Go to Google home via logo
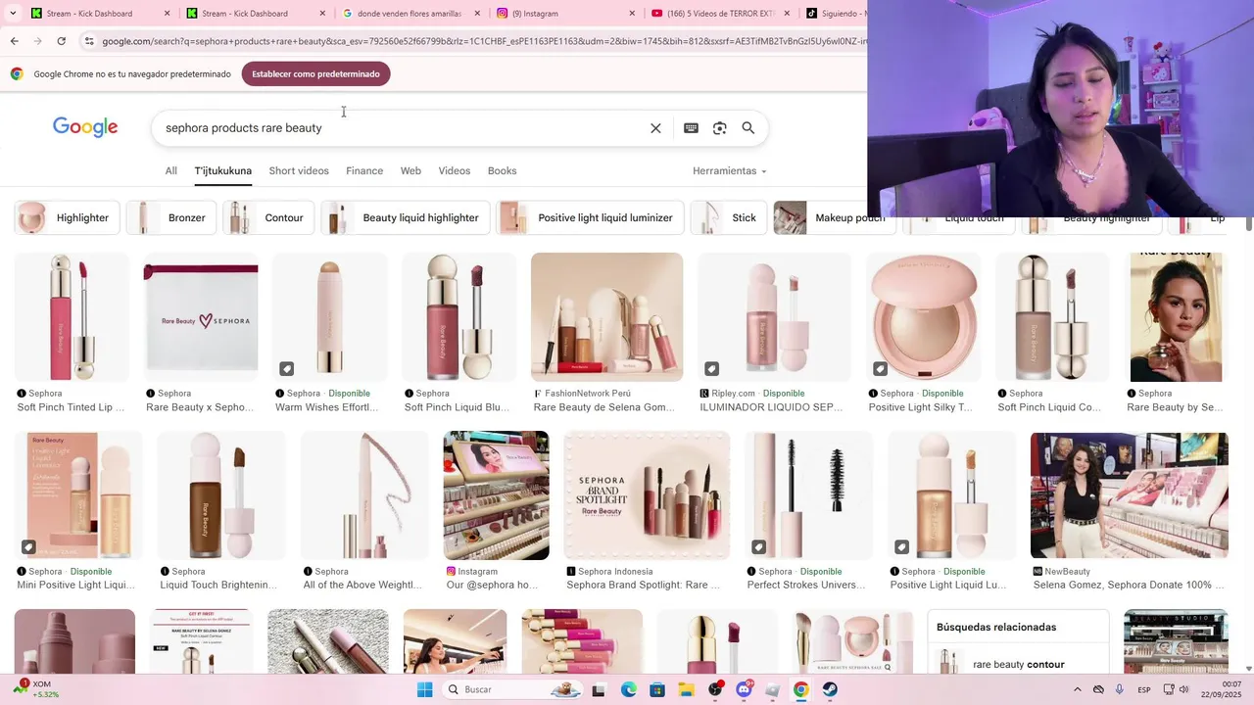The width and height of the screenshot is (1254, 705). 85,127
